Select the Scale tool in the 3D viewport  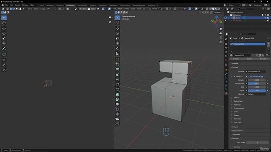(x=117, y=38)
